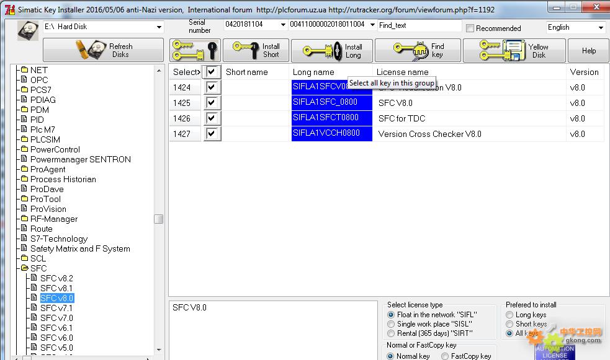Enable the Recommended checkbox
The width and height of the screenshot is (610, 360).
click(x=470, y=29)
